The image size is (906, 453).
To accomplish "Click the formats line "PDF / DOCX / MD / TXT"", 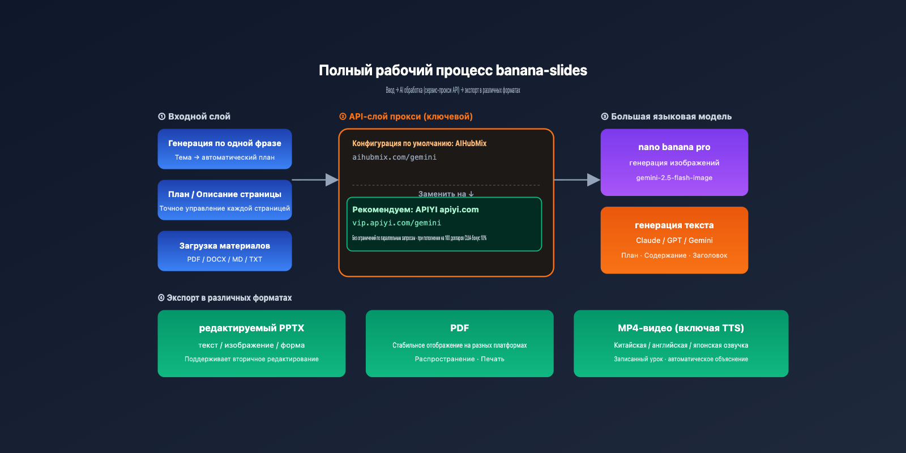I will pyautogui.click(x=225, y=259).
